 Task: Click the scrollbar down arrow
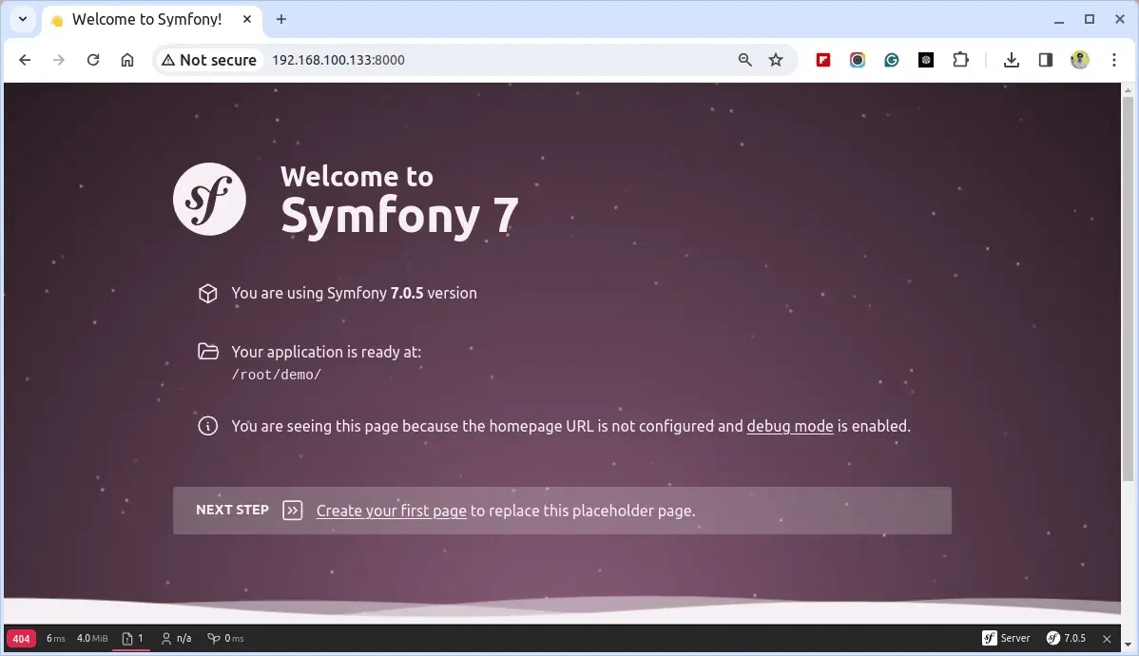1128,645
